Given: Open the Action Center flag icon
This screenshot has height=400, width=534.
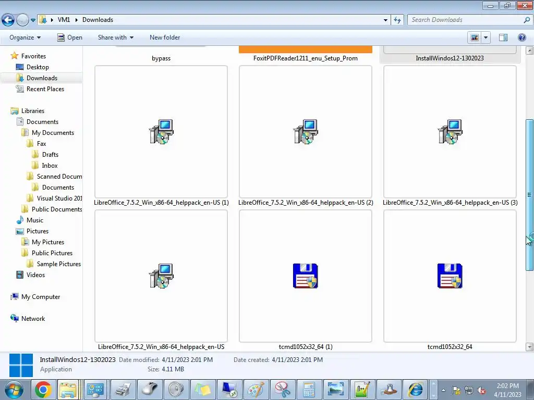Looking at the screenshot, I should pos(456,391).
